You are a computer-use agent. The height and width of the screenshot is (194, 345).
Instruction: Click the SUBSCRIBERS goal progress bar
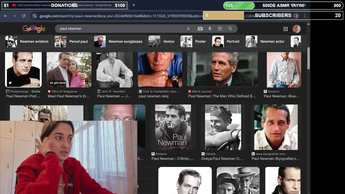pos(273,15)
